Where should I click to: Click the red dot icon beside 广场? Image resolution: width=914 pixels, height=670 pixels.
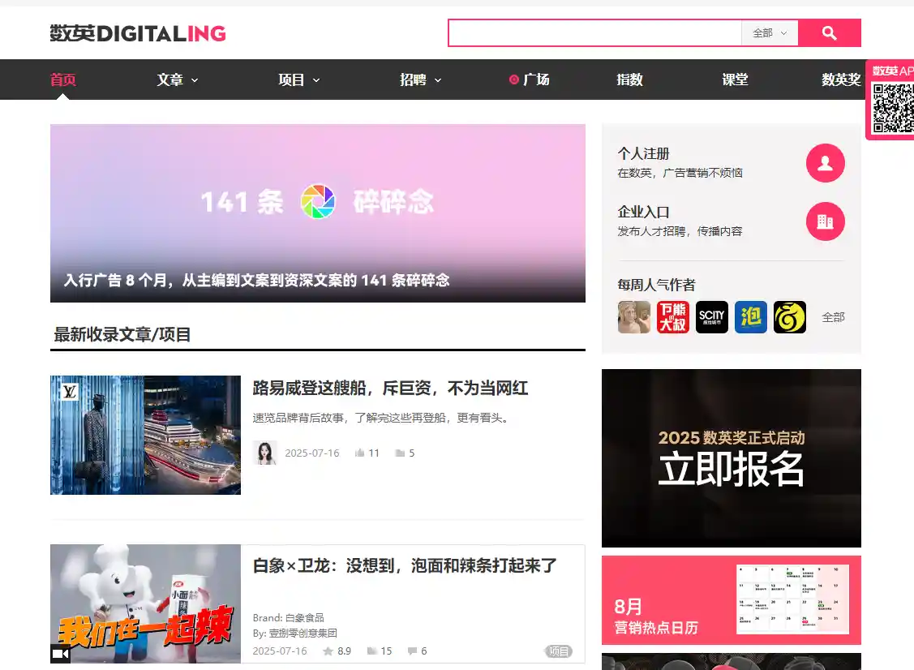coord(513,79)
